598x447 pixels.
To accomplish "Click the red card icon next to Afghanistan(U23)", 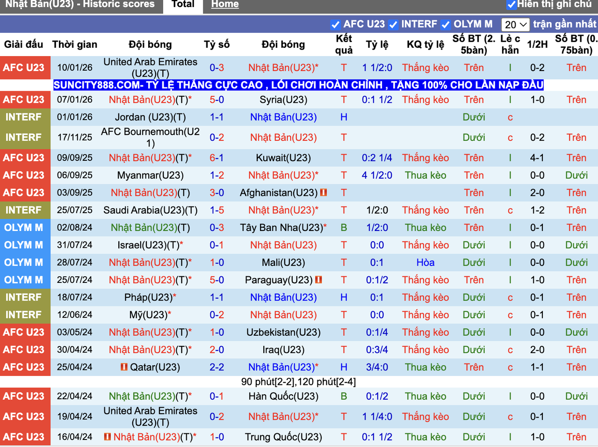I will [324, 193].
